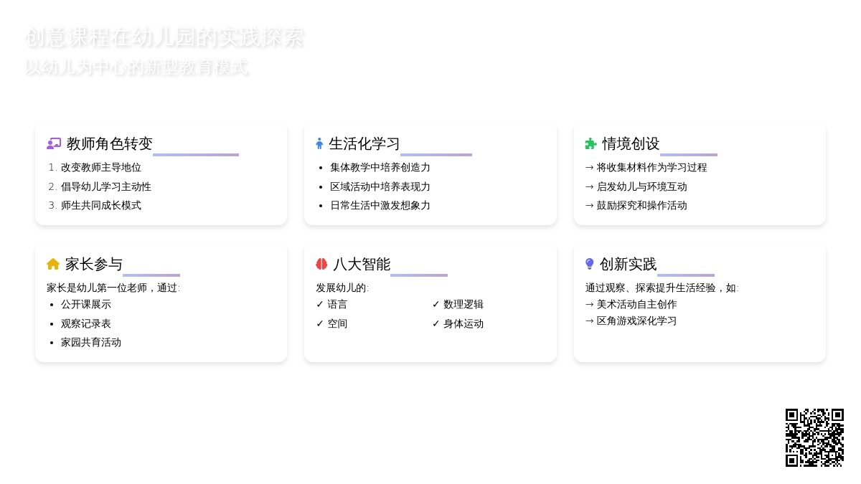Click bullet 日常生活中激发想象力
The width and height of the screenshot is (861, 484).
click(380, 205)
